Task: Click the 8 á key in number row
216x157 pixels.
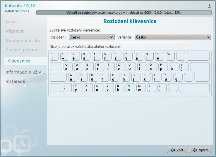Action: click(x=138, y=56)
